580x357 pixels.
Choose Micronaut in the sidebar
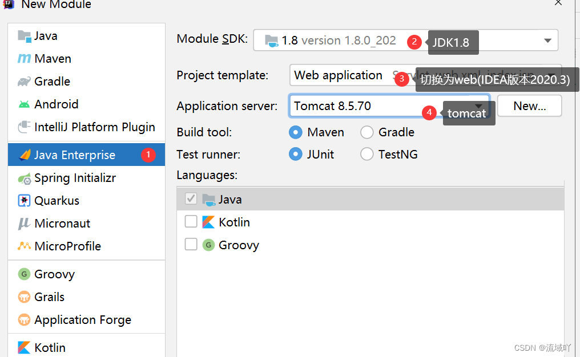pos(87,224)
